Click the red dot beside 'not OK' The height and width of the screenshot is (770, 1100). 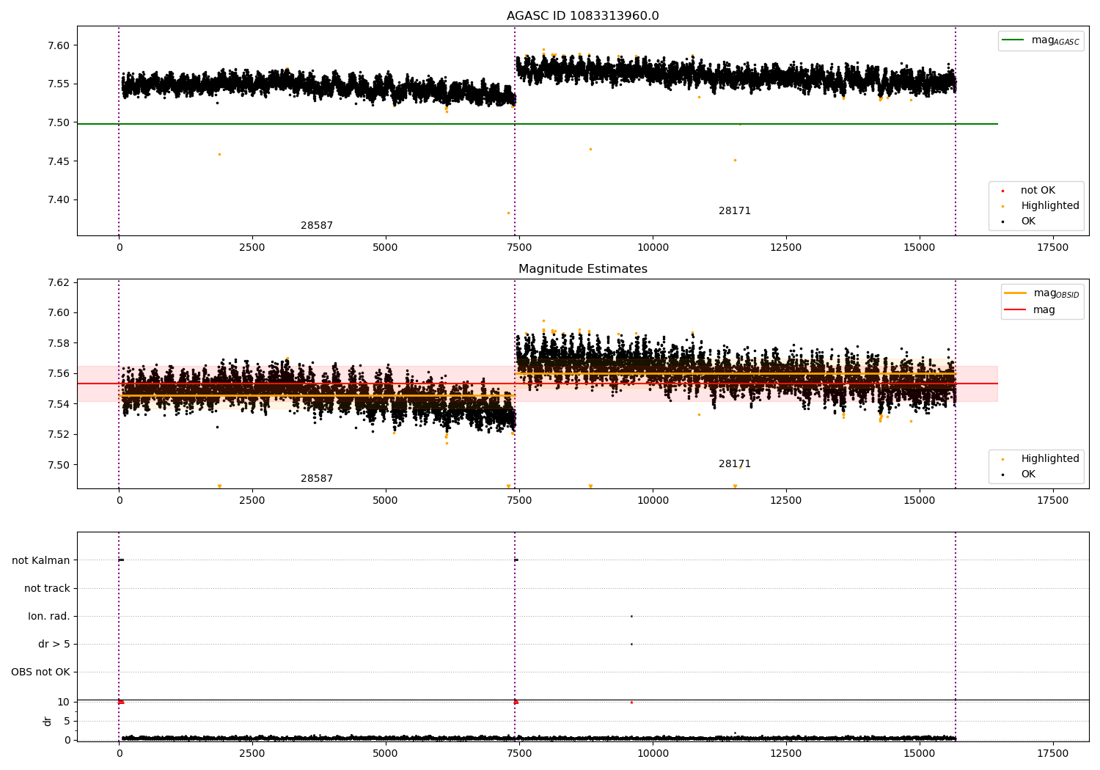1002,191
